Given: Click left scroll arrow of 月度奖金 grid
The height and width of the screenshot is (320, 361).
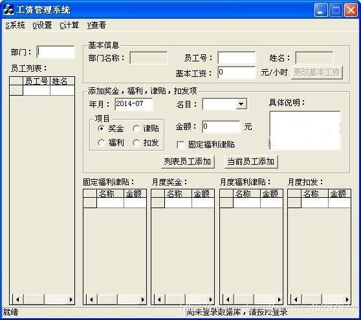Looking at the screenshot, I should [159, 299].
